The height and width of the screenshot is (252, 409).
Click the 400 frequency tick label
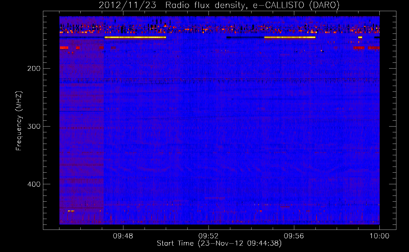click(x=34, y=184)
